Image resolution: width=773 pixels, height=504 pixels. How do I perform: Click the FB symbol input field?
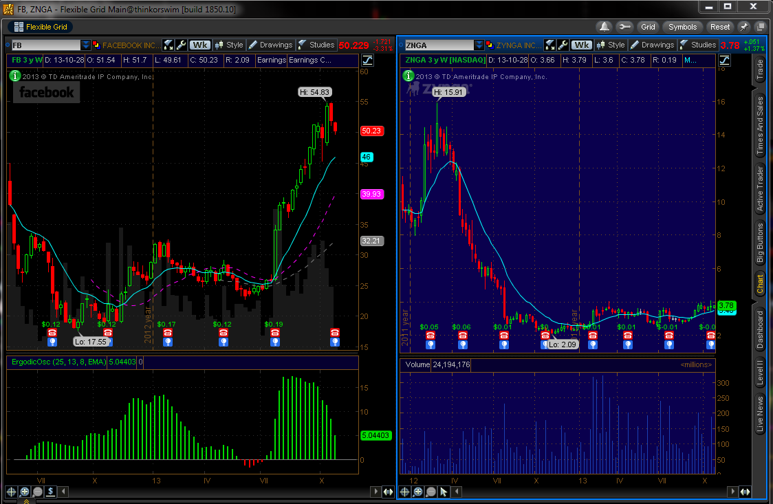tap(45, 45)
